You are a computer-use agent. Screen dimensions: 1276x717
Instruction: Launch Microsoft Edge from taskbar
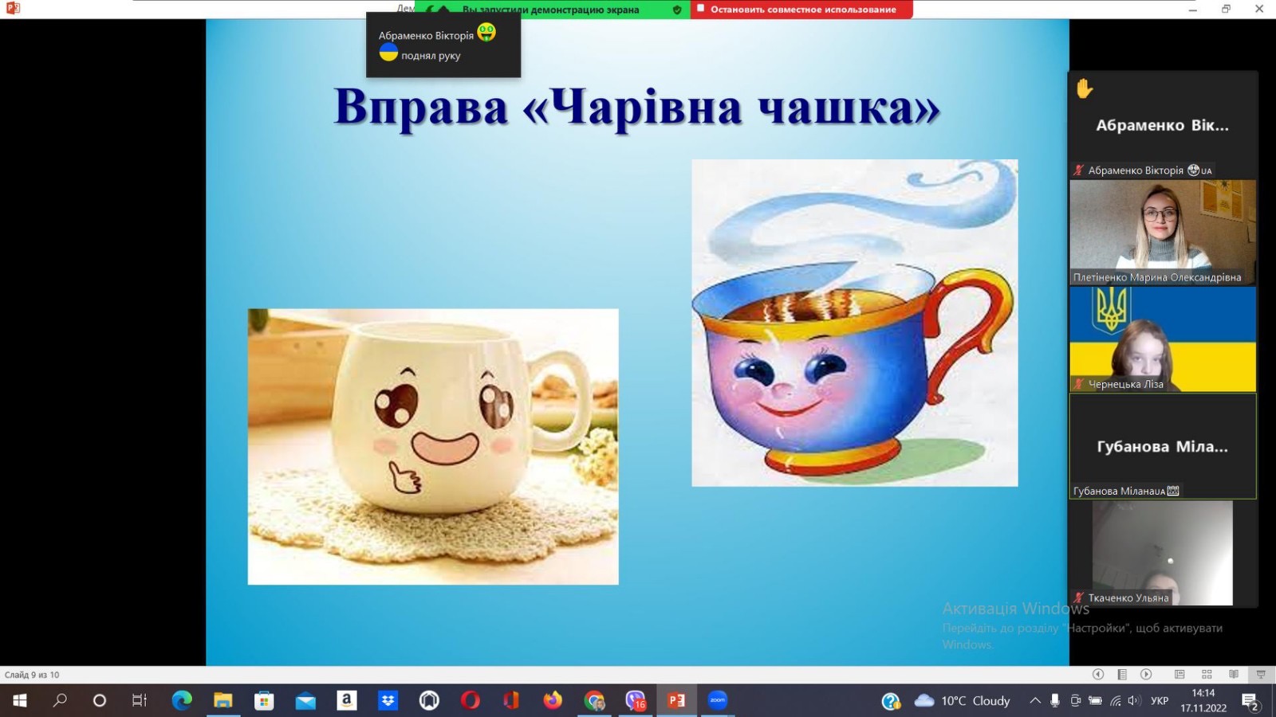pos(182,700)
